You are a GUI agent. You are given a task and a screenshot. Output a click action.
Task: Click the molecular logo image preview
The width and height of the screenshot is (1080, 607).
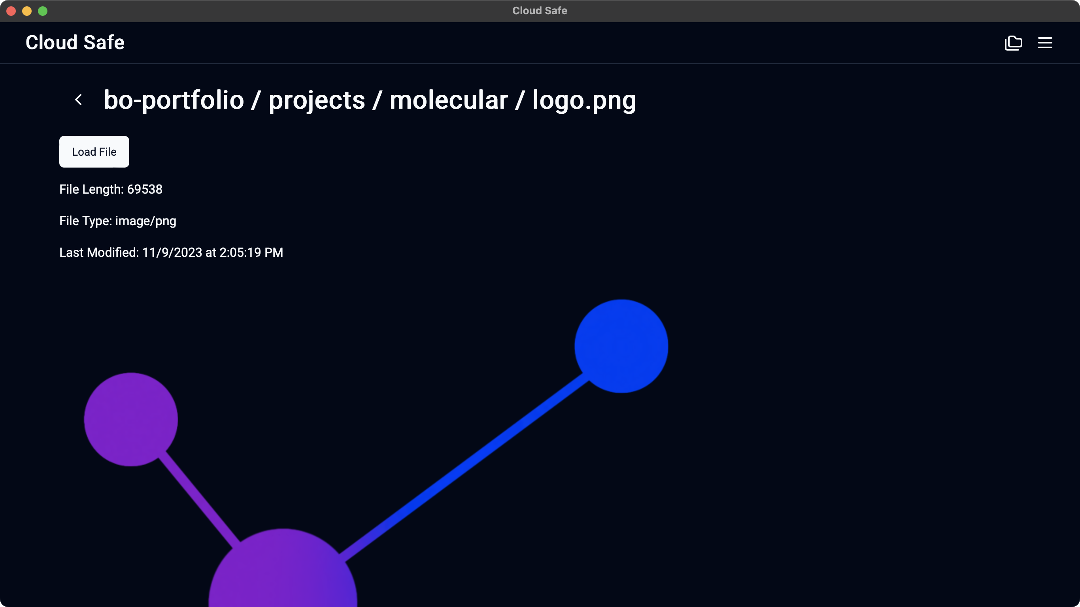pyautogui.click(x=376, y=453)
